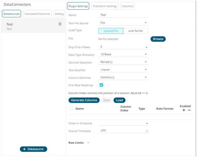Image resolution: width=197 pixels, height=157 pixels.
Task: Open the Text File Source dropdown
Action: pyautogui.click(x=123, y=23)
